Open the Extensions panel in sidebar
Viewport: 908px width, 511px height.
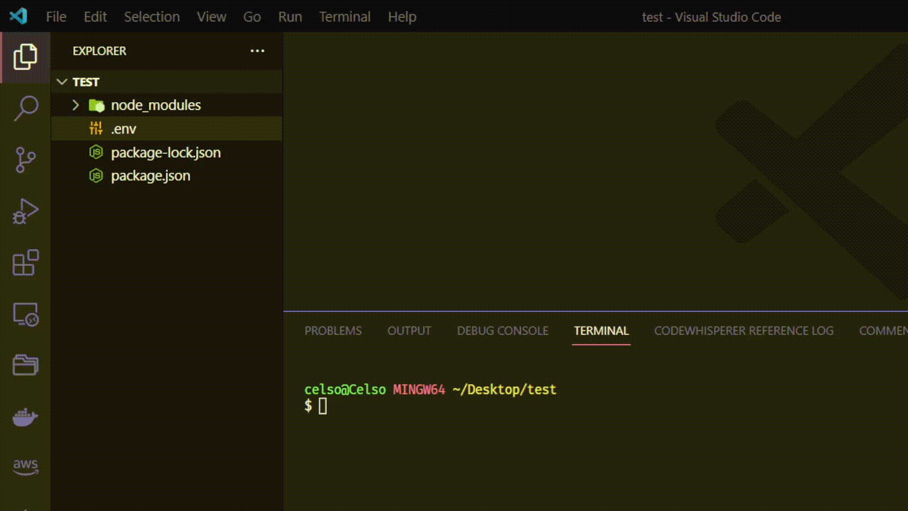[x=25, y=262]
